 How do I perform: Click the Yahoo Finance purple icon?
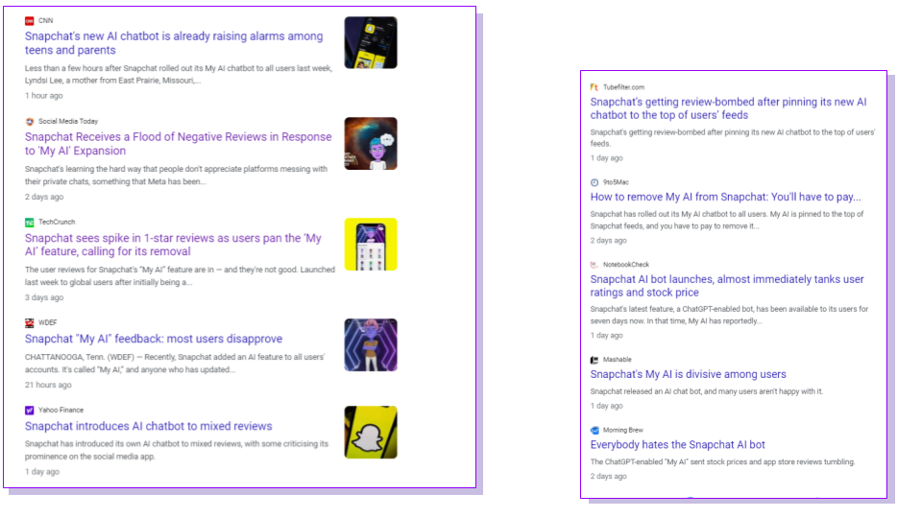[30, 410]
